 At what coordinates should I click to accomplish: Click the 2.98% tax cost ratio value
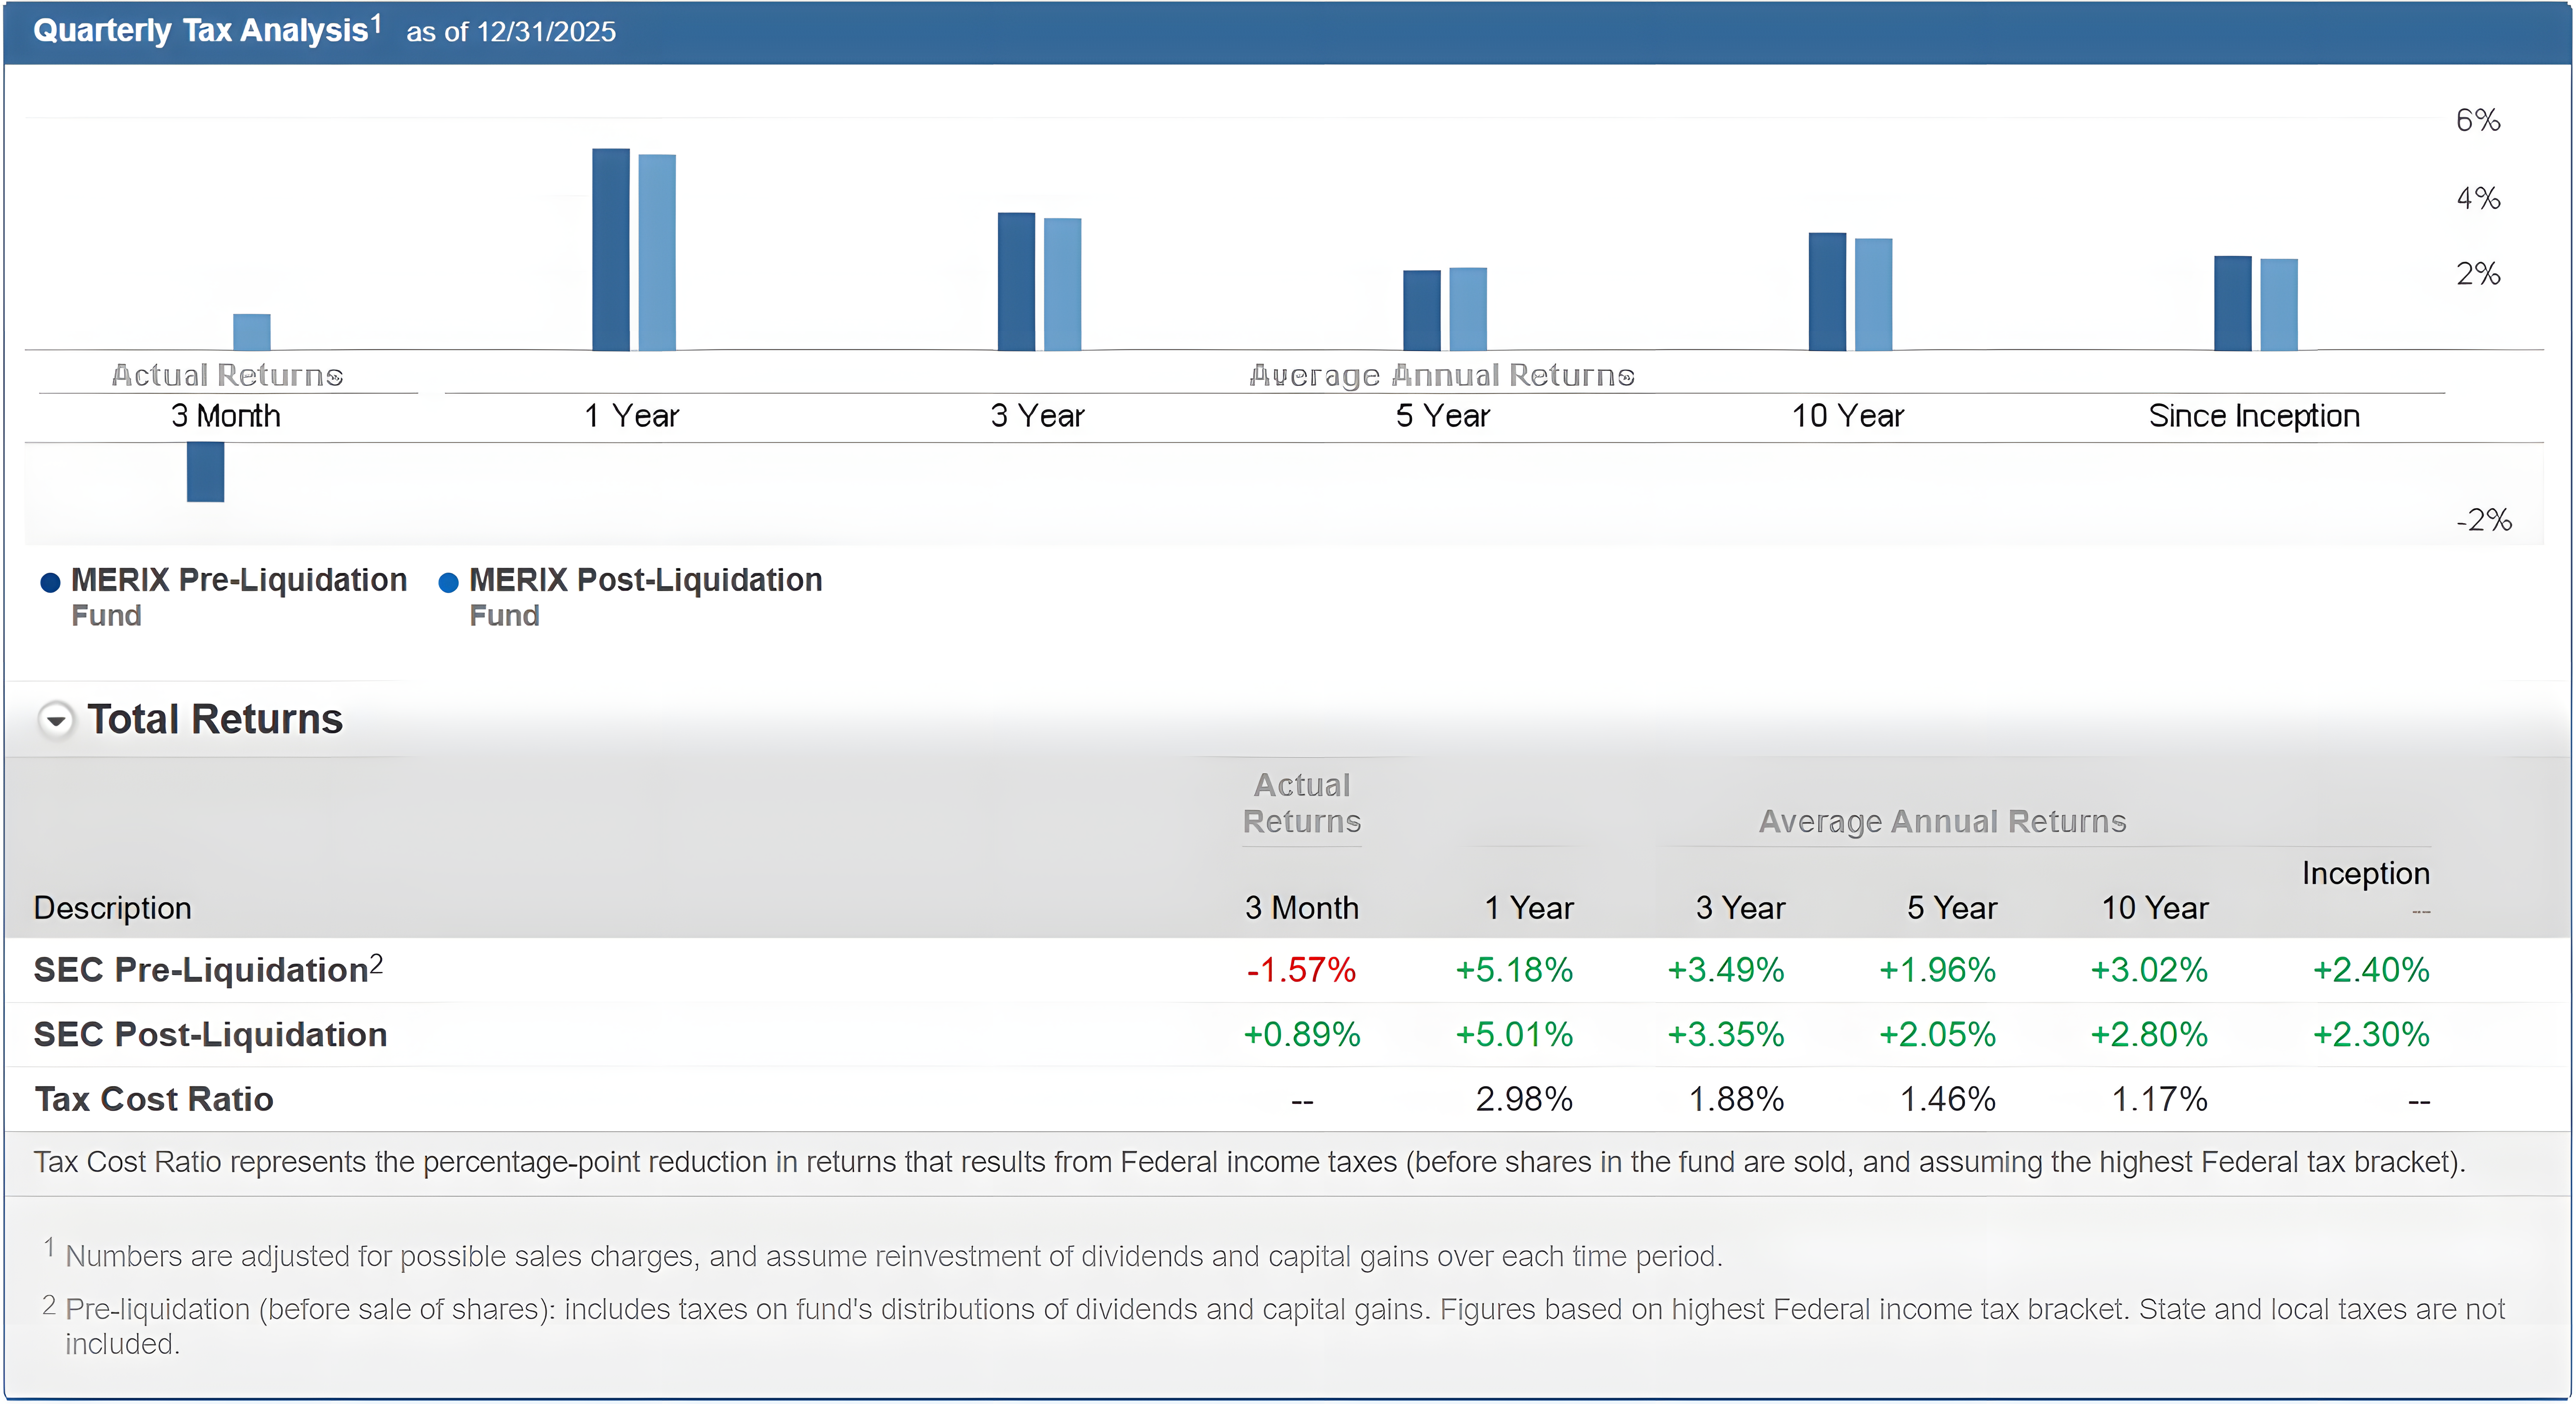[1523, 1099]
